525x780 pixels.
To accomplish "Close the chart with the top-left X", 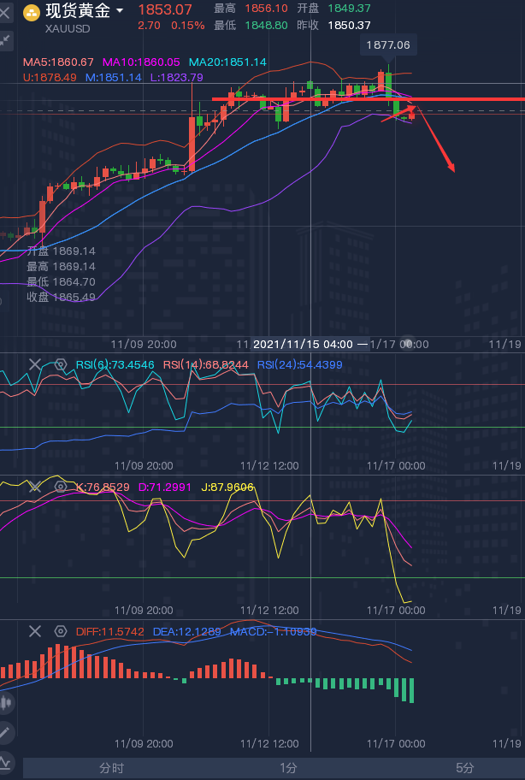I will [4, 13].
